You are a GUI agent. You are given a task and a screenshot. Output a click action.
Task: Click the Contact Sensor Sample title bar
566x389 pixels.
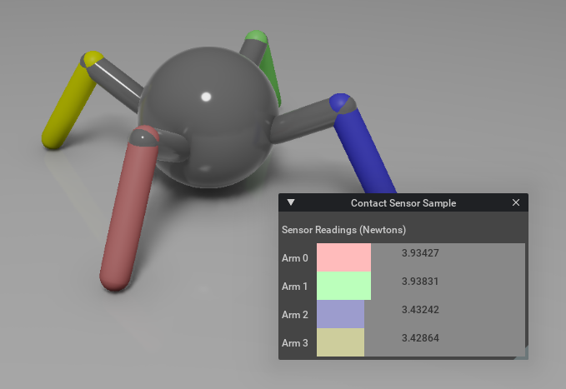tap(403, 202)
